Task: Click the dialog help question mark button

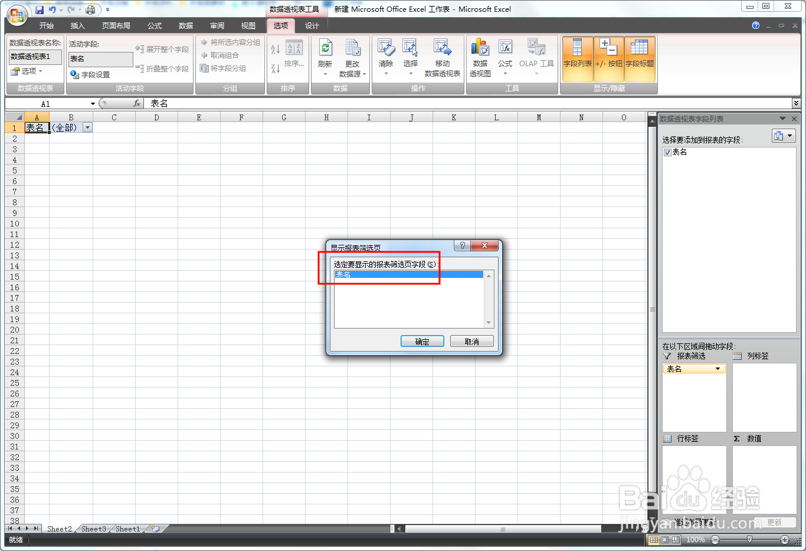Action: click(462, 245)
